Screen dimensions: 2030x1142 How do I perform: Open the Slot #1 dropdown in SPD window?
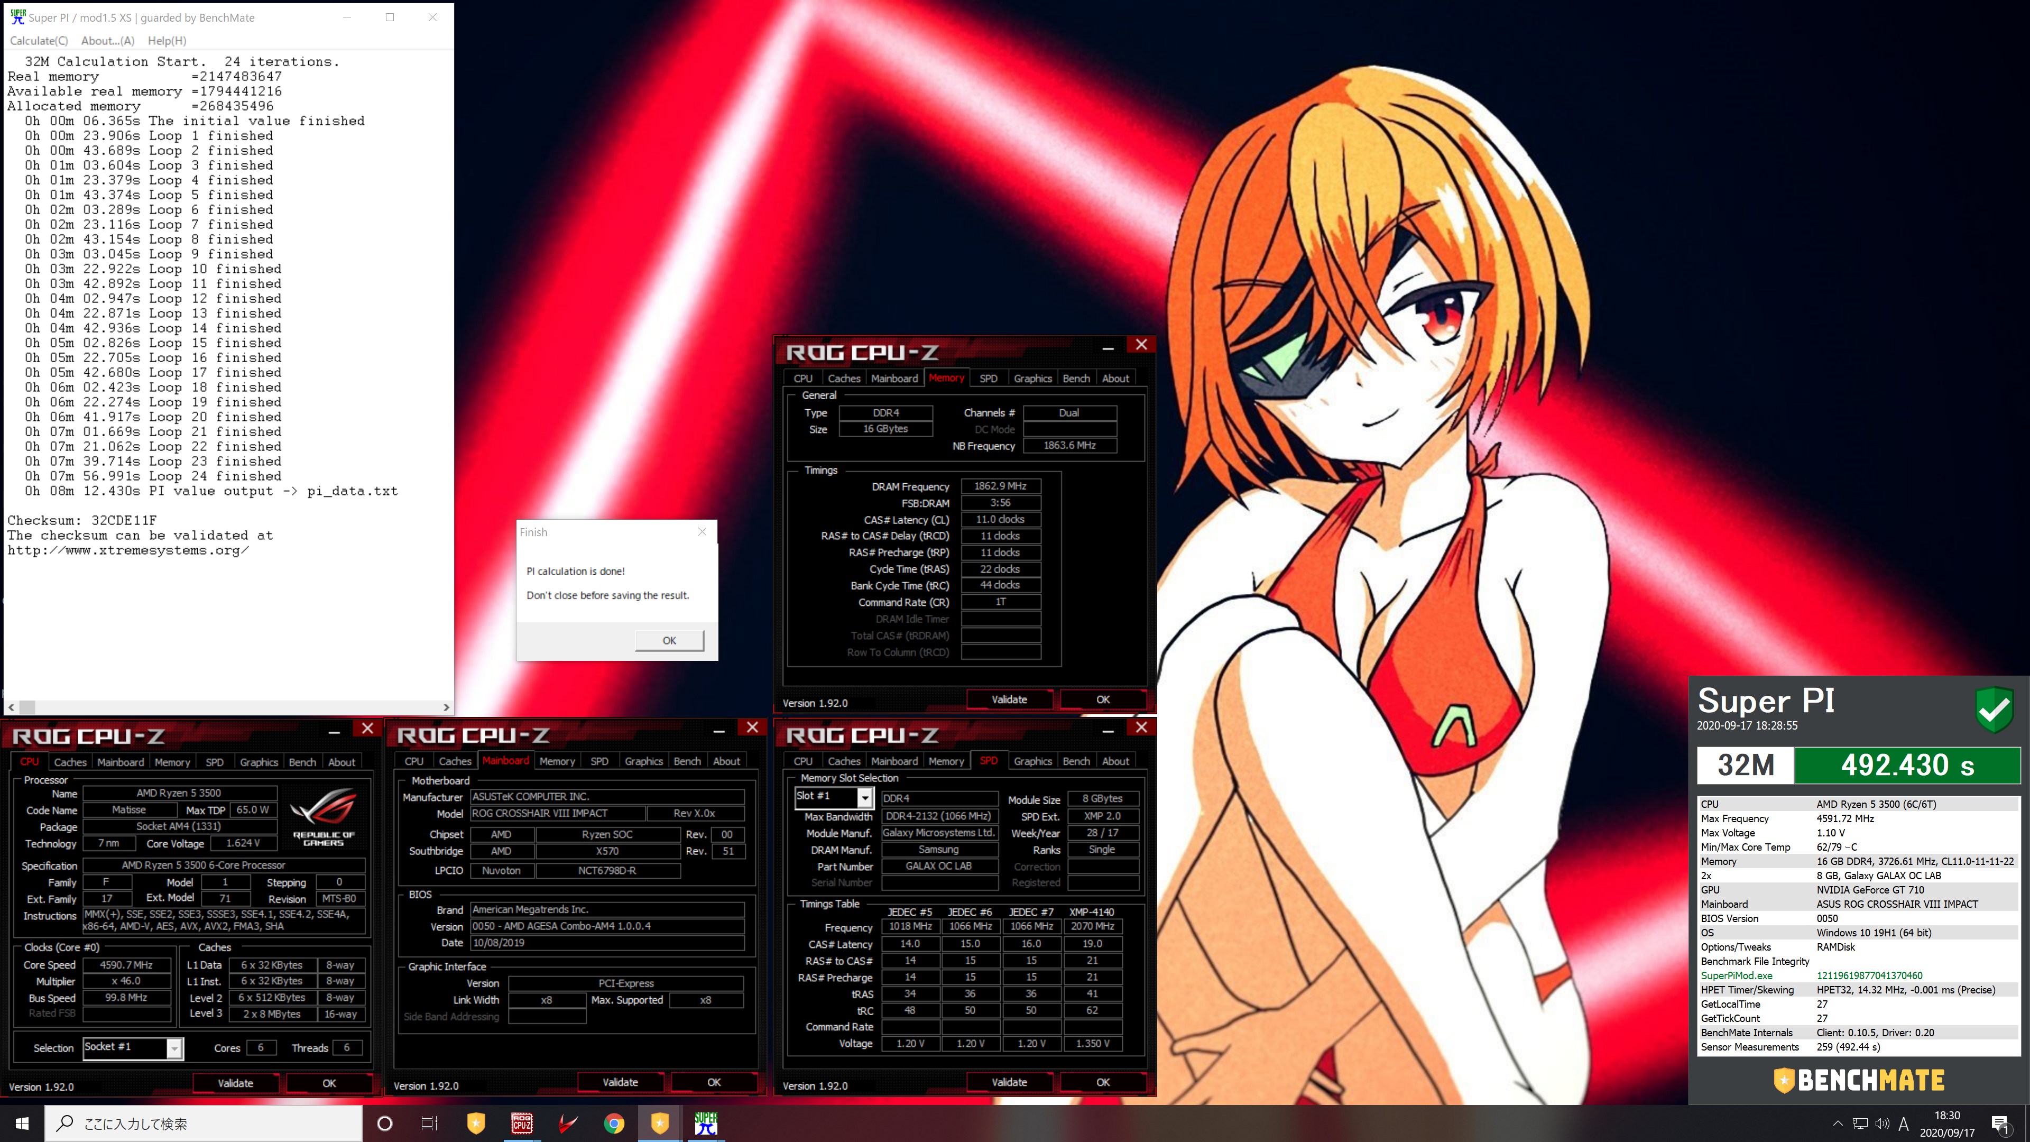(x=864, y=798)
